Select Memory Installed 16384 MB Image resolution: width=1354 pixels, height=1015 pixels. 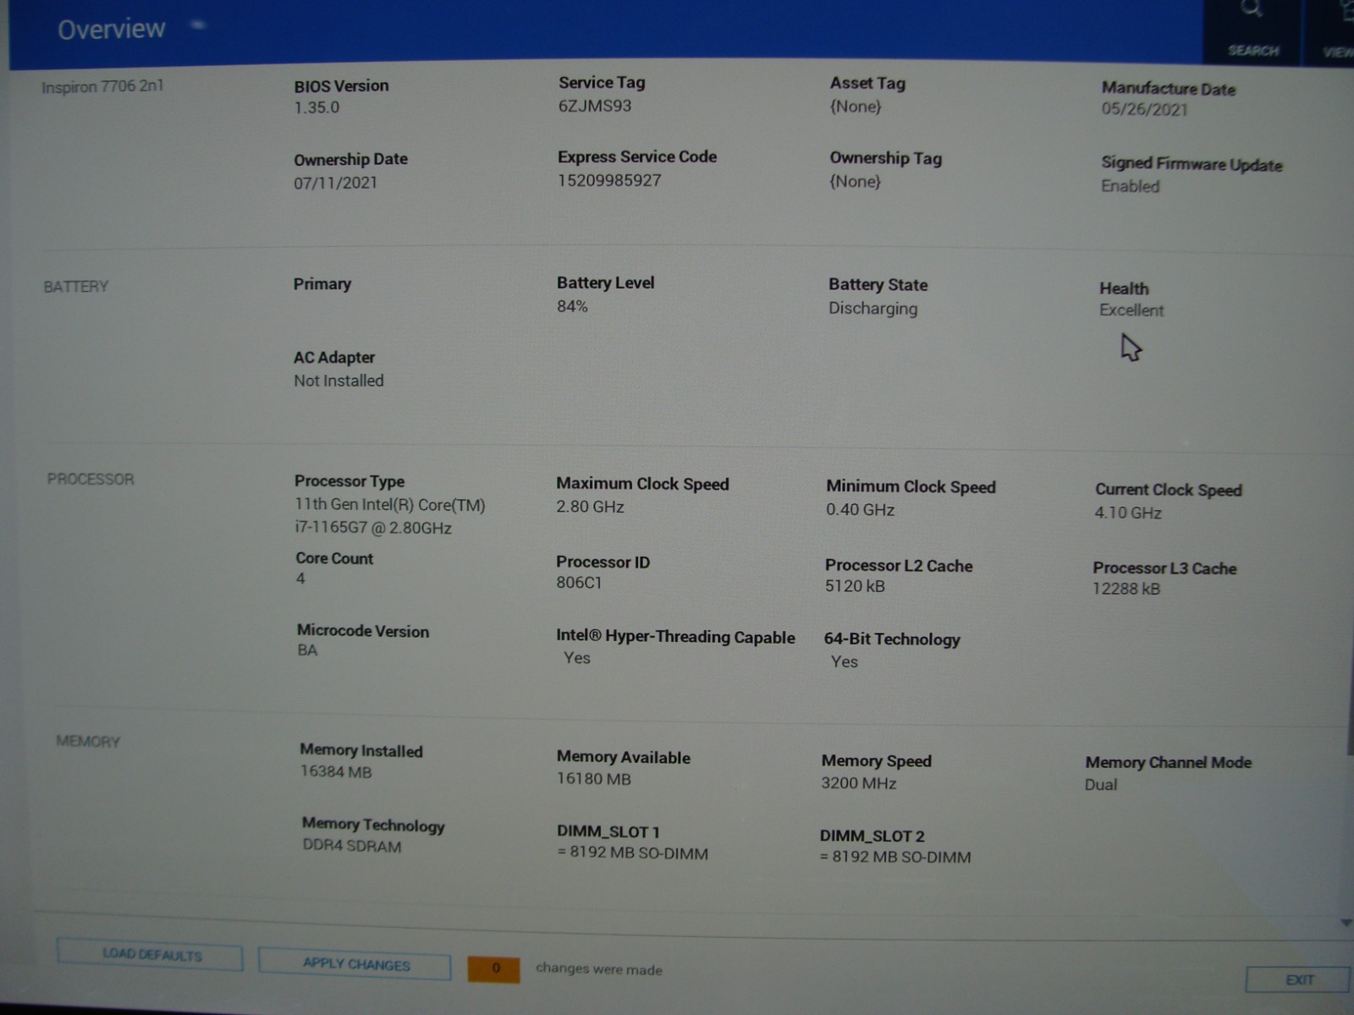(336, 771)
